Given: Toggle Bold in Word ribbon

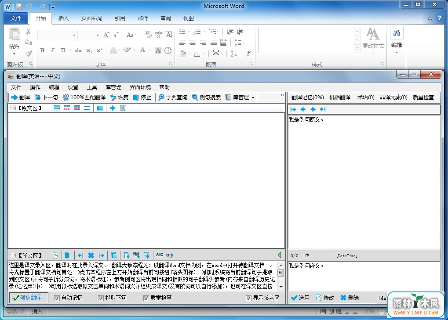Looking at the screenshot, I should click(x=42, y=50).
